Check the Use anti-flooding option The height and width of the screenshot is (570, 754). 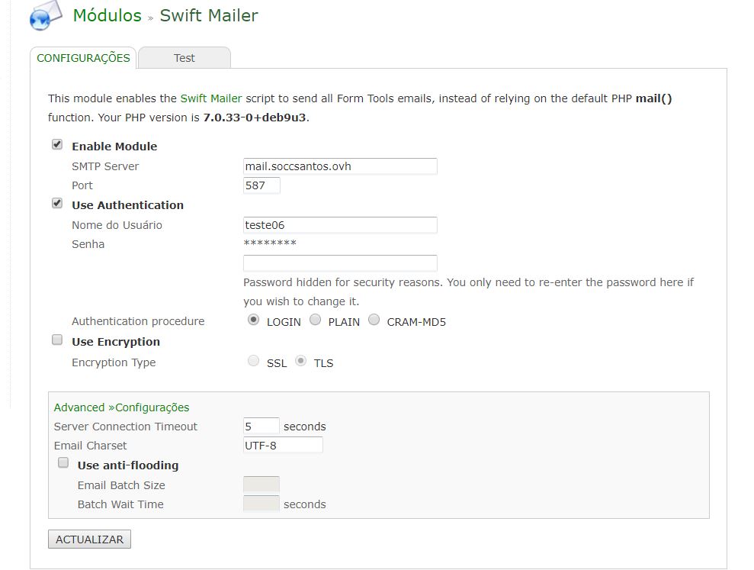[x=64, y=462]
